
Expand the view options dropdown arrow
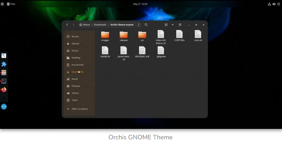(x=172, y=25)
